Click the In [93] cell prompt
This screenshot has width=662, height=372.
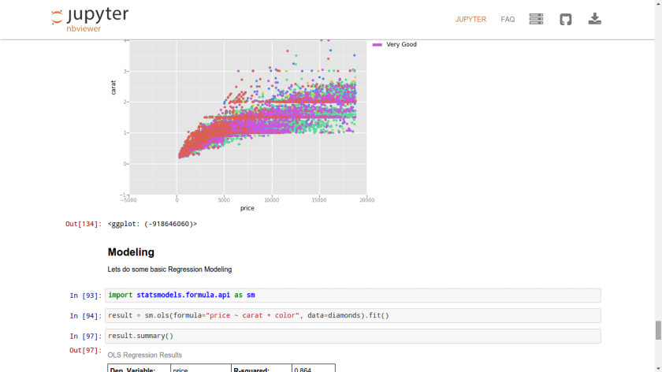coord(85,296)
